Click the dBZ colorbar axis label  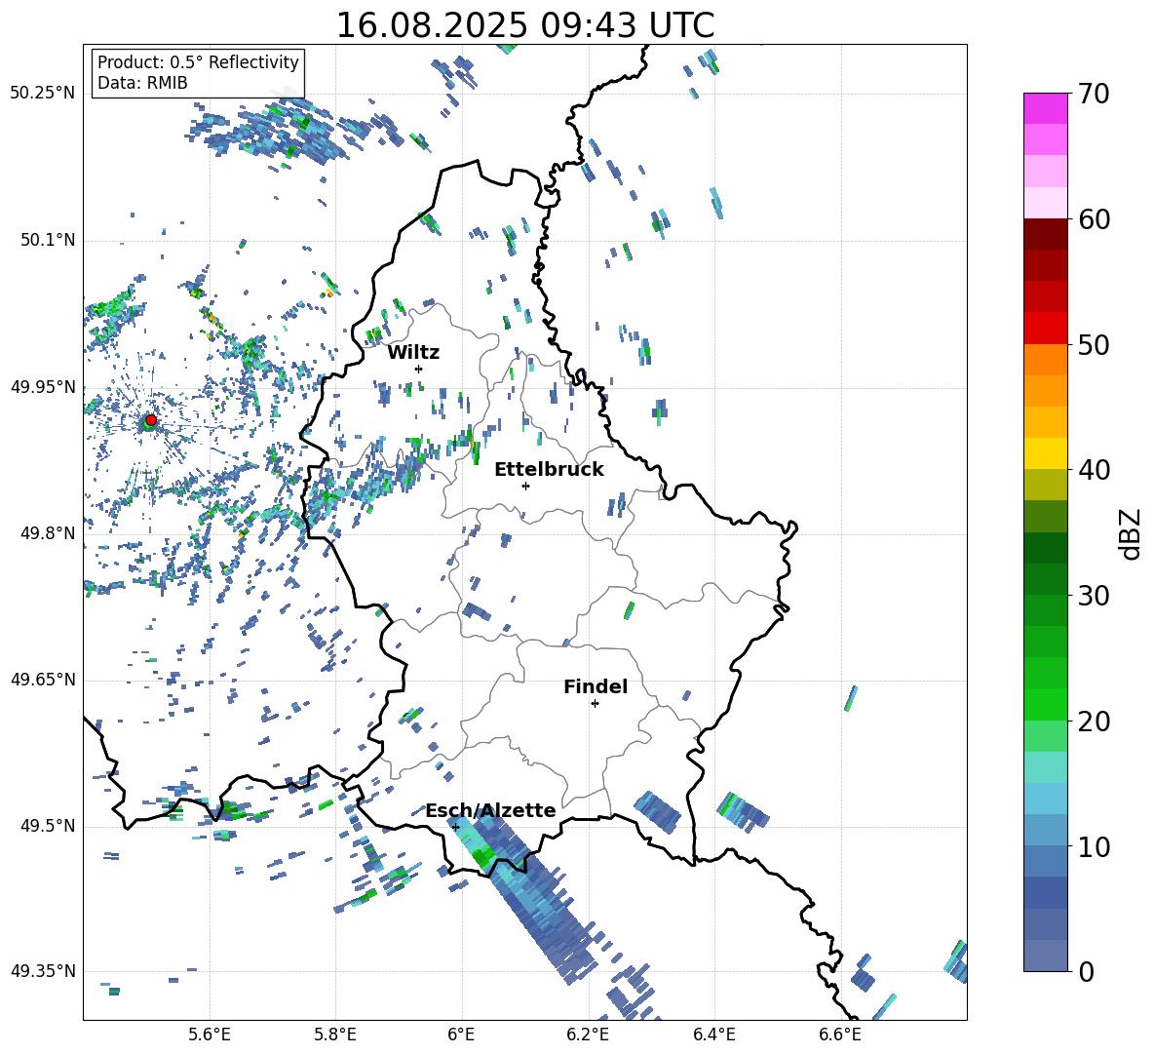[1131, 534]
